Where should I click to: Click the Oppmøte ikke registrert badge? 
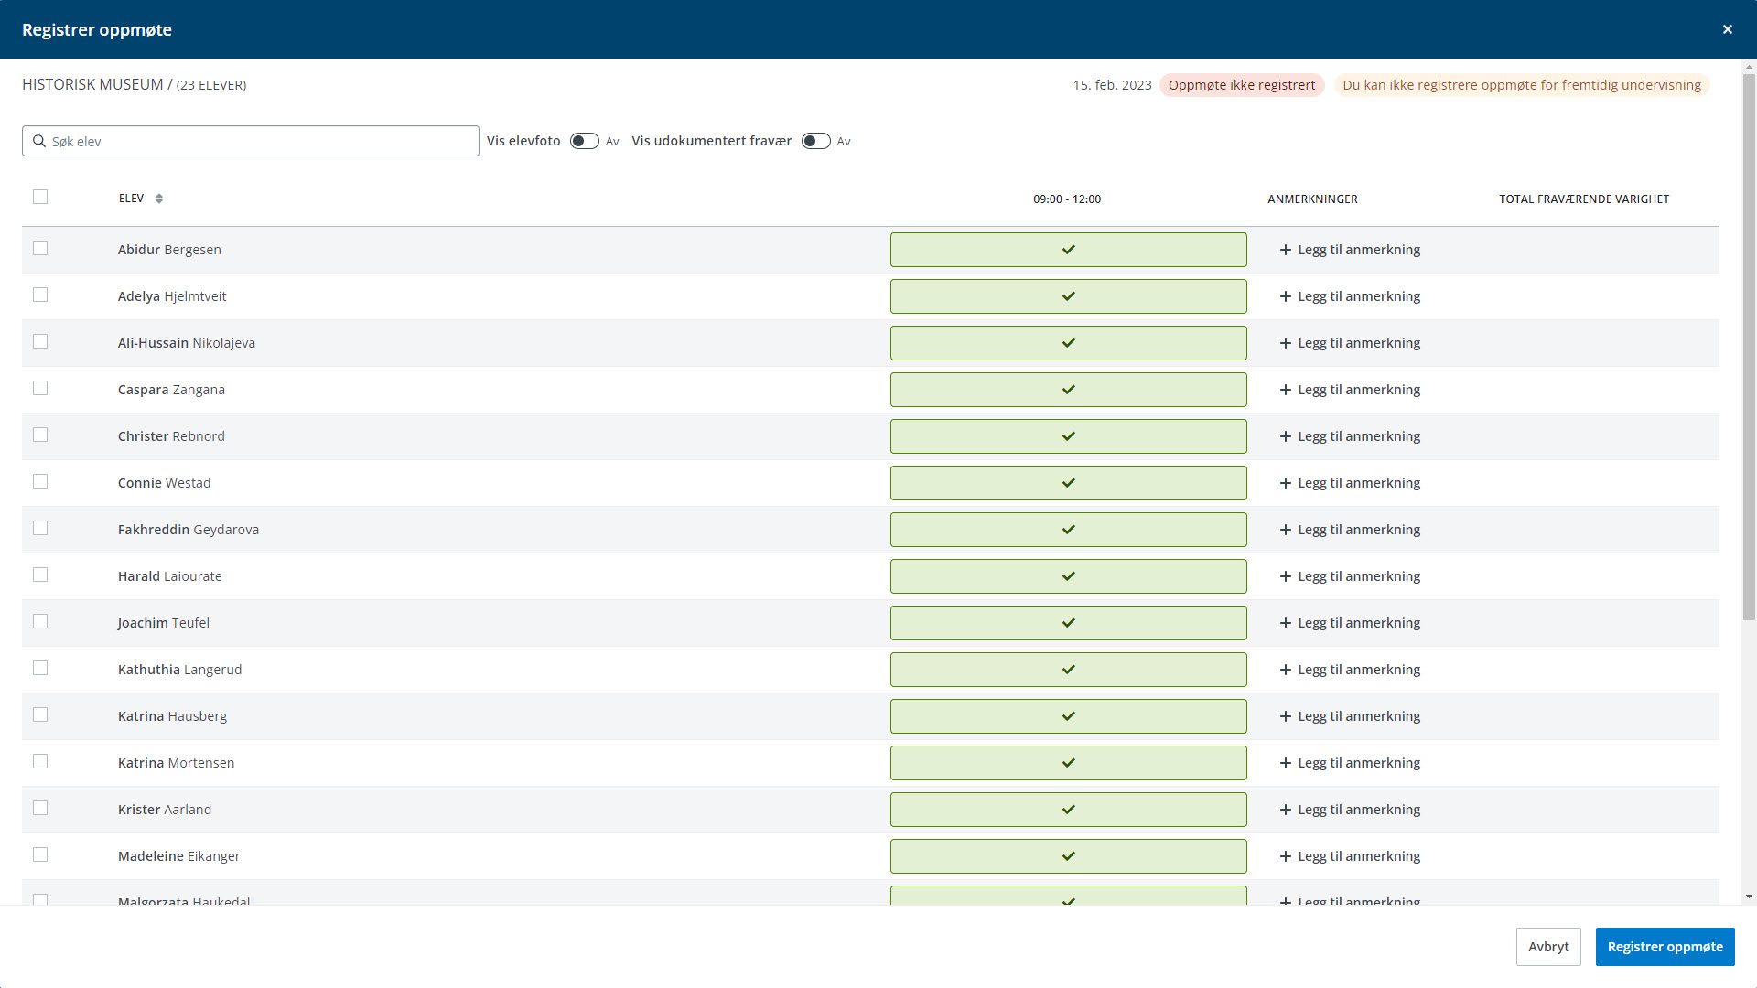1242,85
